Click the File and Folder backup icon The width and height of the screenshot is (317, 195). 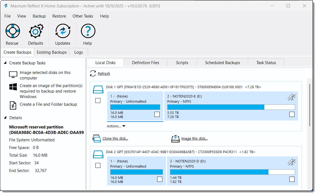(x=13, y=105)
